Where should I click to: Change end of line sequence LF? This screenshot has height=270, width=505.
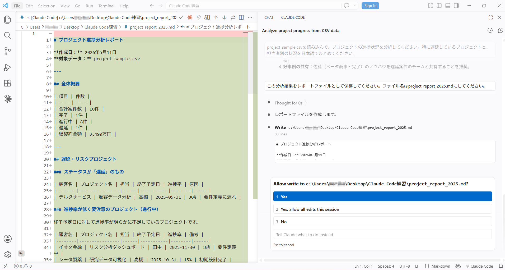[417, 266]
